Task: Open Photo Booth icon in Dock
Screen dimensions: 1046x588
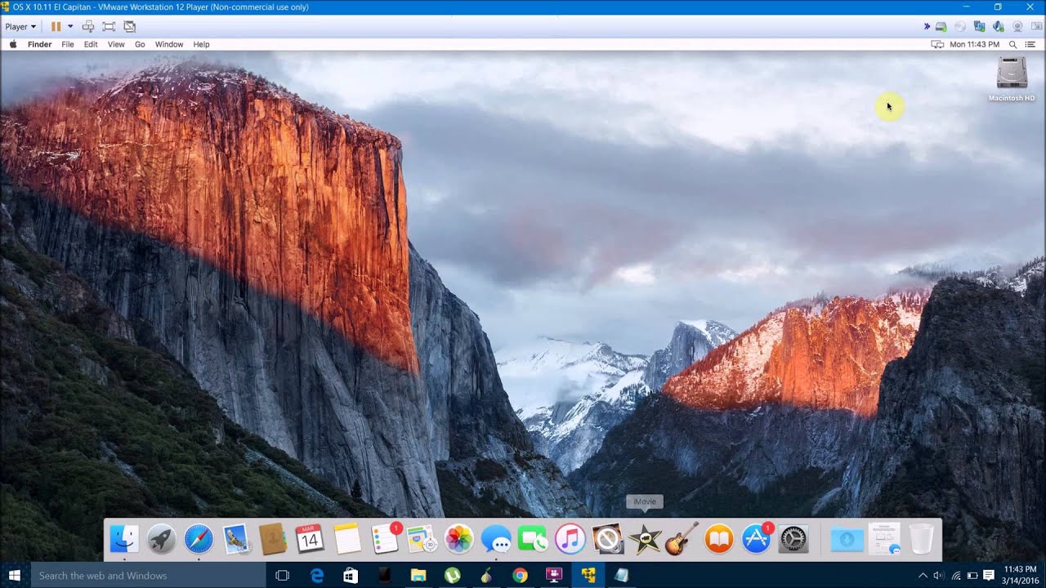Action: (608, 539)
